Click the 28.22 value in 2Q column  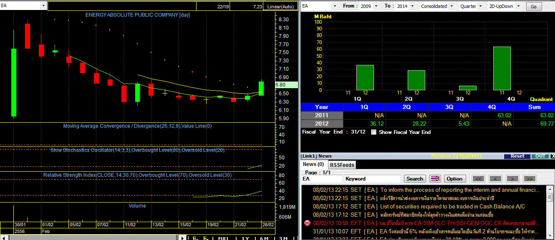pos(420,124)
